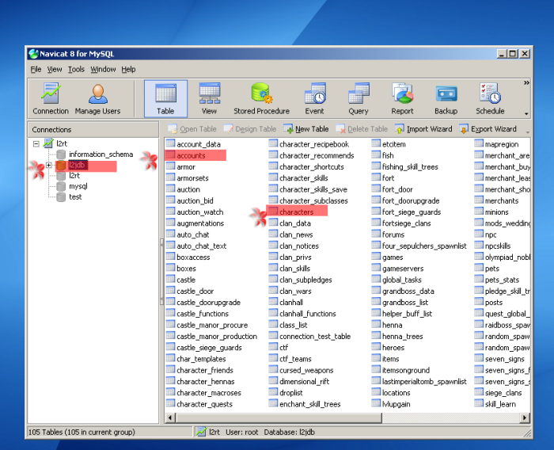Select the mapregion table icon
Viewport: 554px width, 450px height.
point(479,143)
